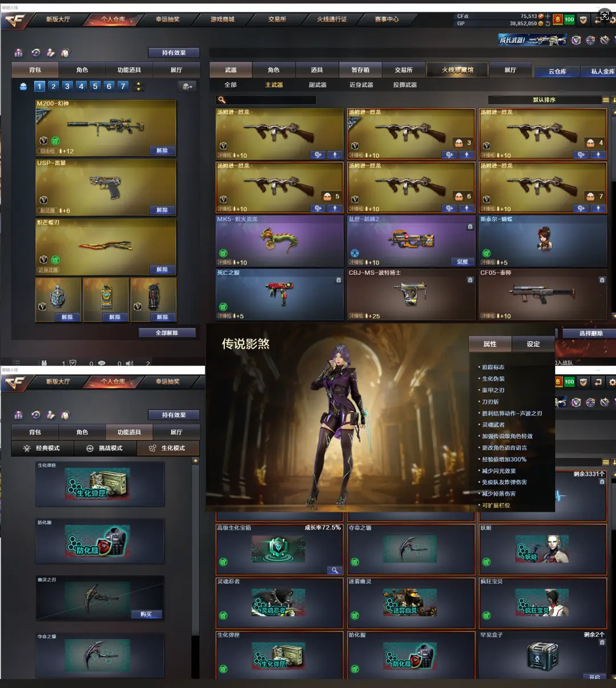Click 觉醒 on 乱世-超越2 card
Screen dimensions: 616x688
pos(463,262)
